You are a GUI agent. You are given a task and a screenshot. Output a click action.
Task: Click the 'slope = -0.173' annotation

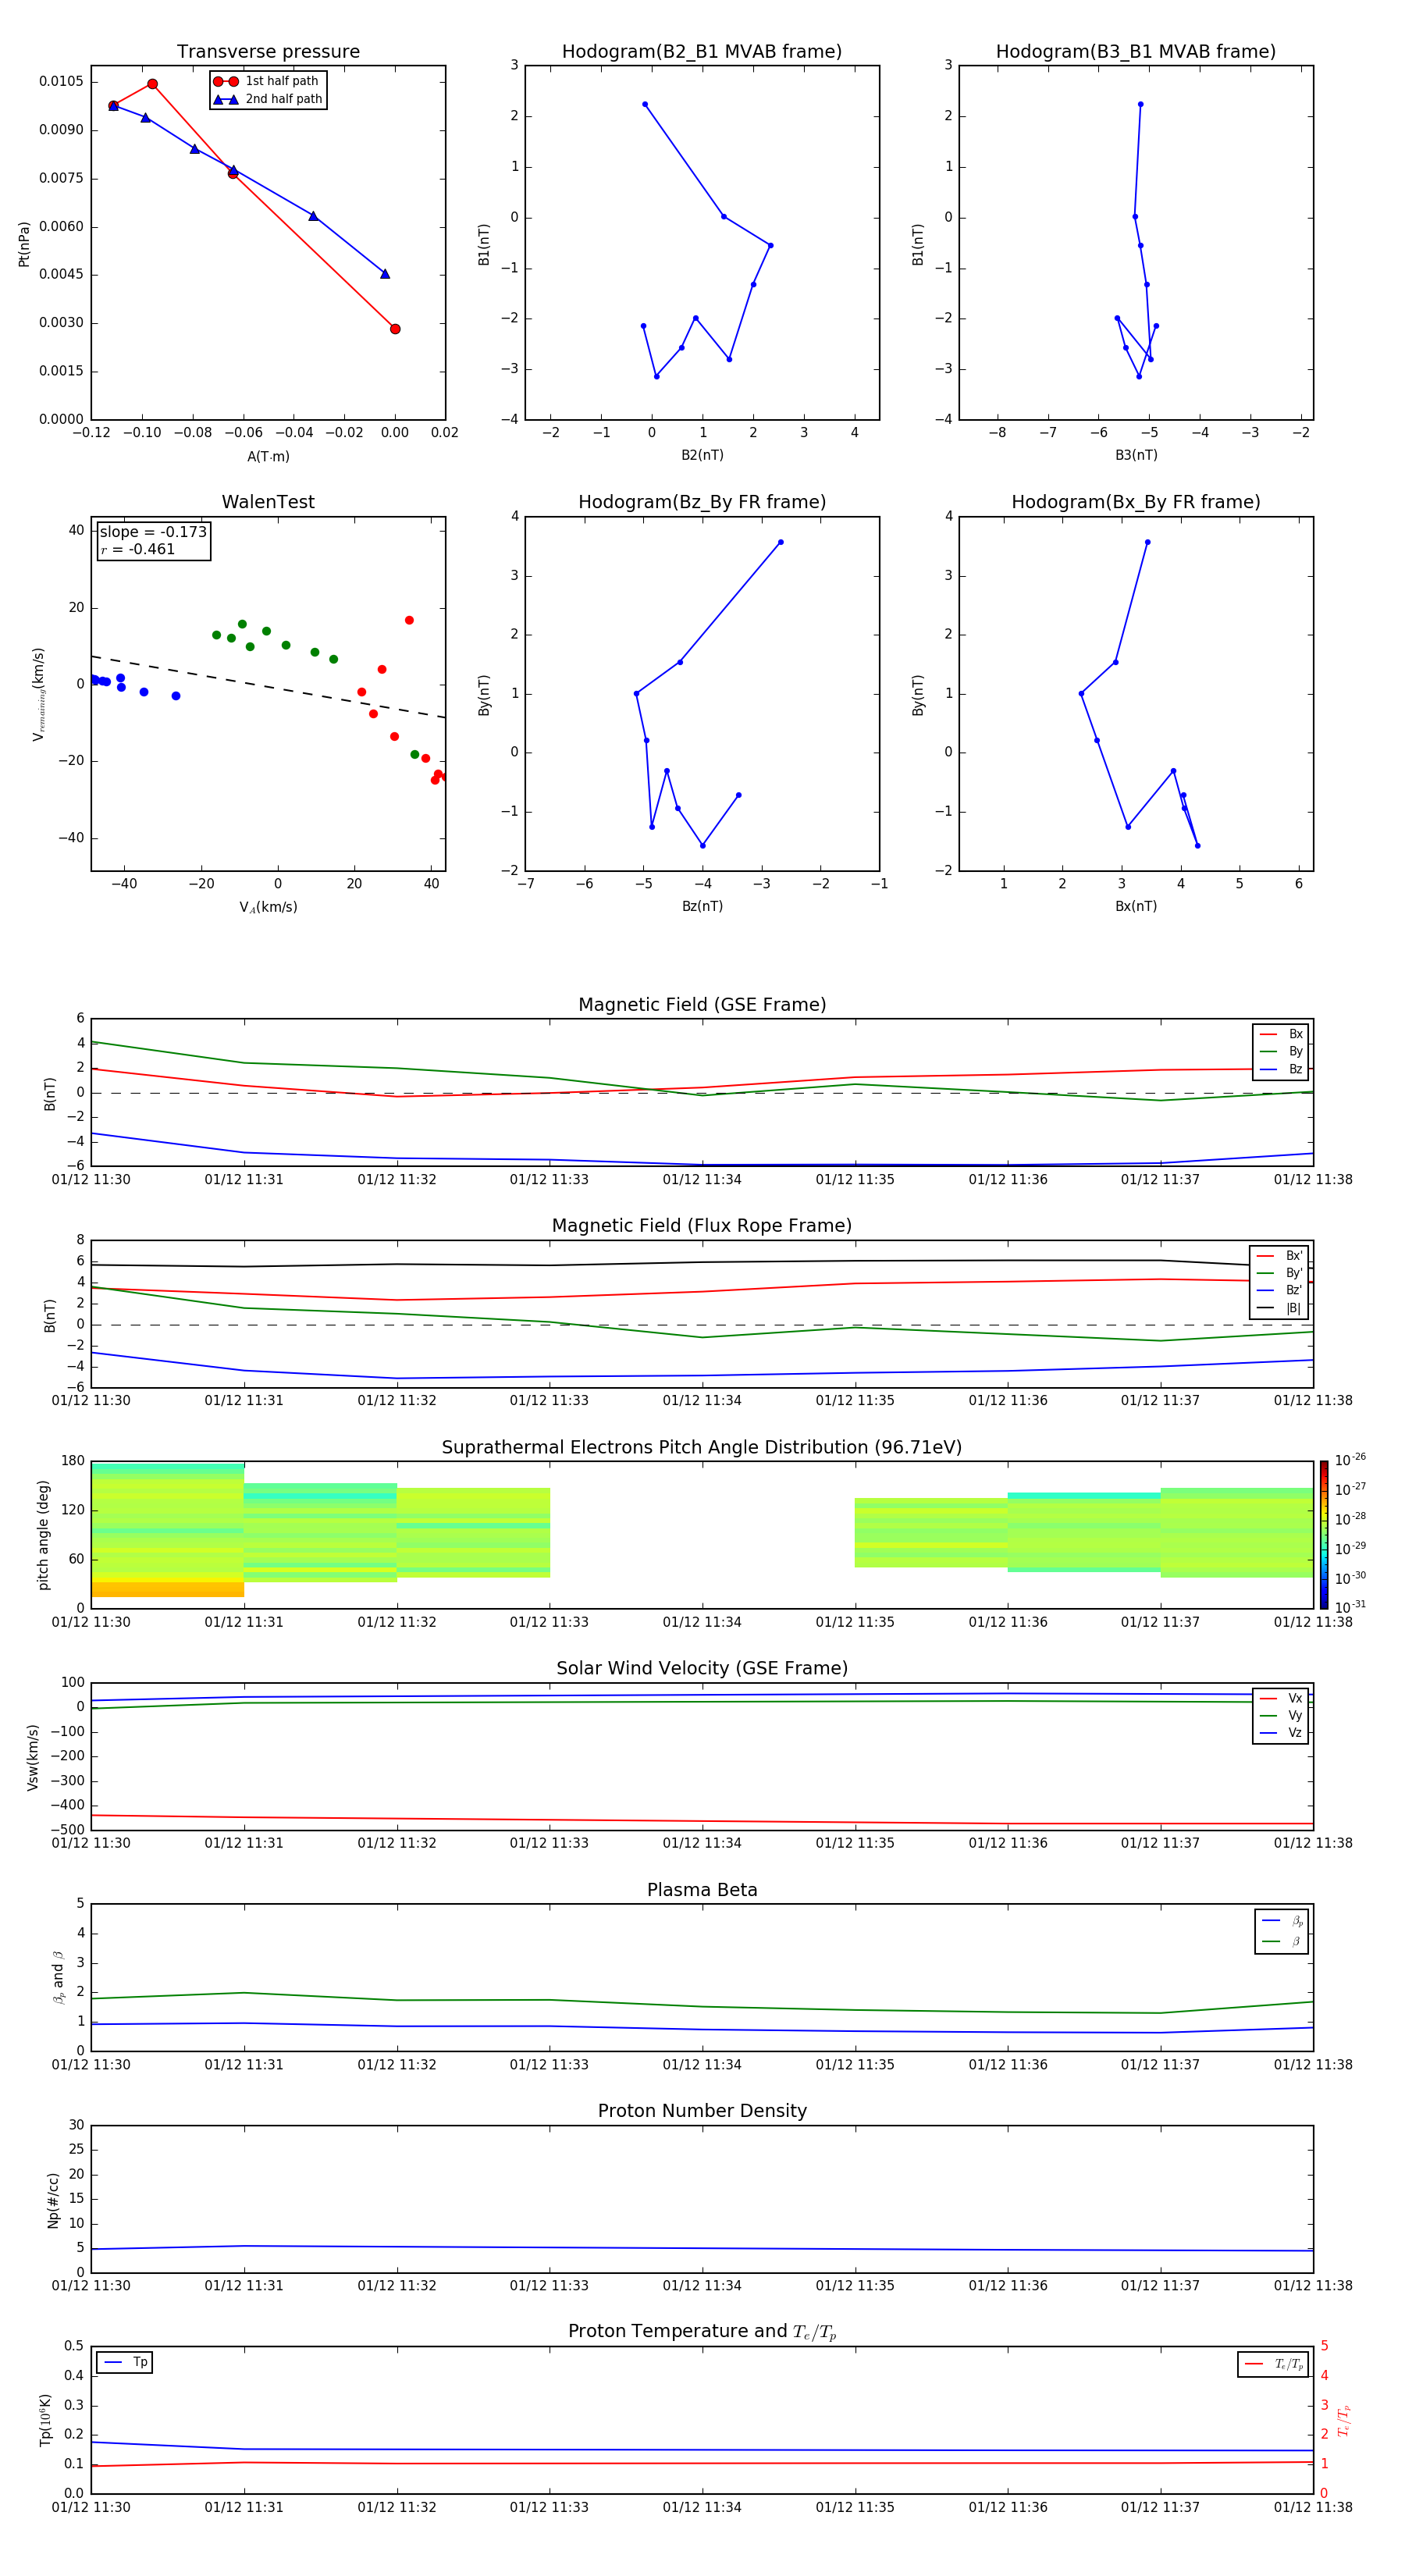pyautogui.click(x=153, y=532)
